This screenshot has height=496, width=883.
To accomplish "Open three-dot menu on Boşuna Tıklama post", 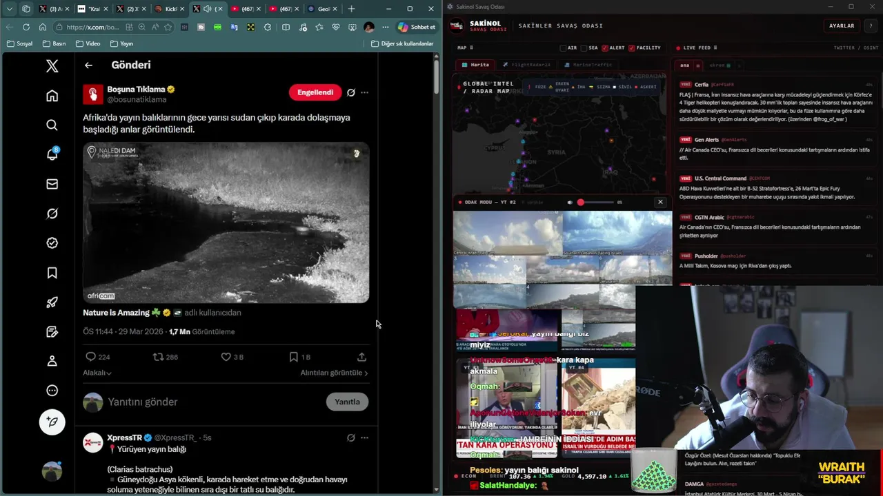I will [364, 92].
